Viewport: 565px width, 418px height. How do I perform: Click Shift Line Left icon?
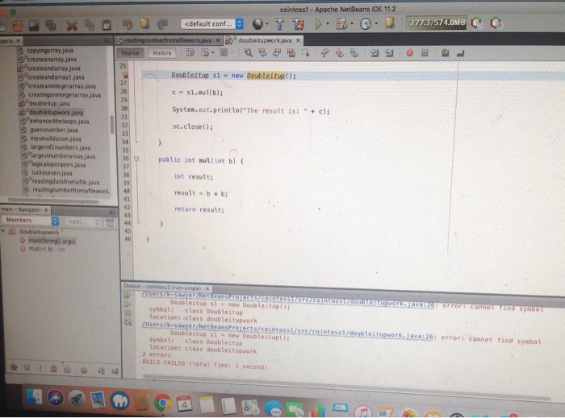375,53
